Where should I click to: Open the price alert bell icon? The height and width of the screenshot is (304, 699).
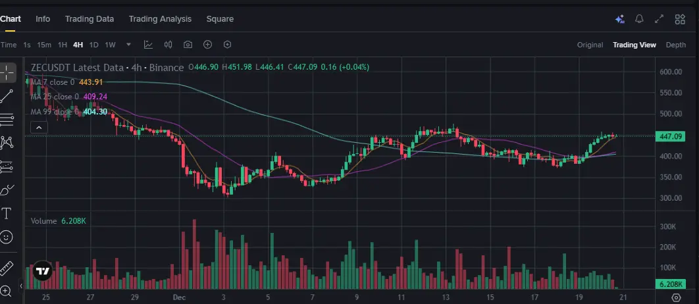point(639,19)
